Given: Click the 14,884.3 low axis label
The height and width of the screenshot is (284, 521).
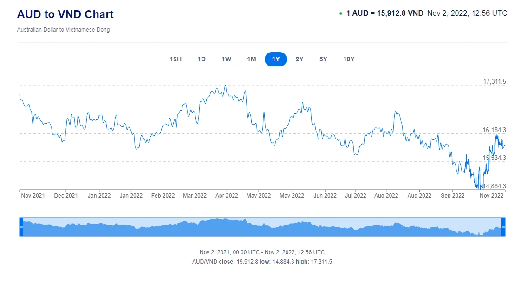Looking at the screenshot, I should 495,186.
